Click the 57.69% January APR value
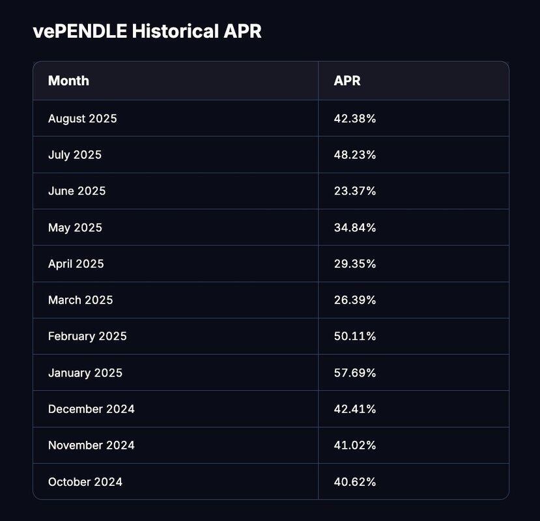Screen dimensions: 540x521 point(355,373)
